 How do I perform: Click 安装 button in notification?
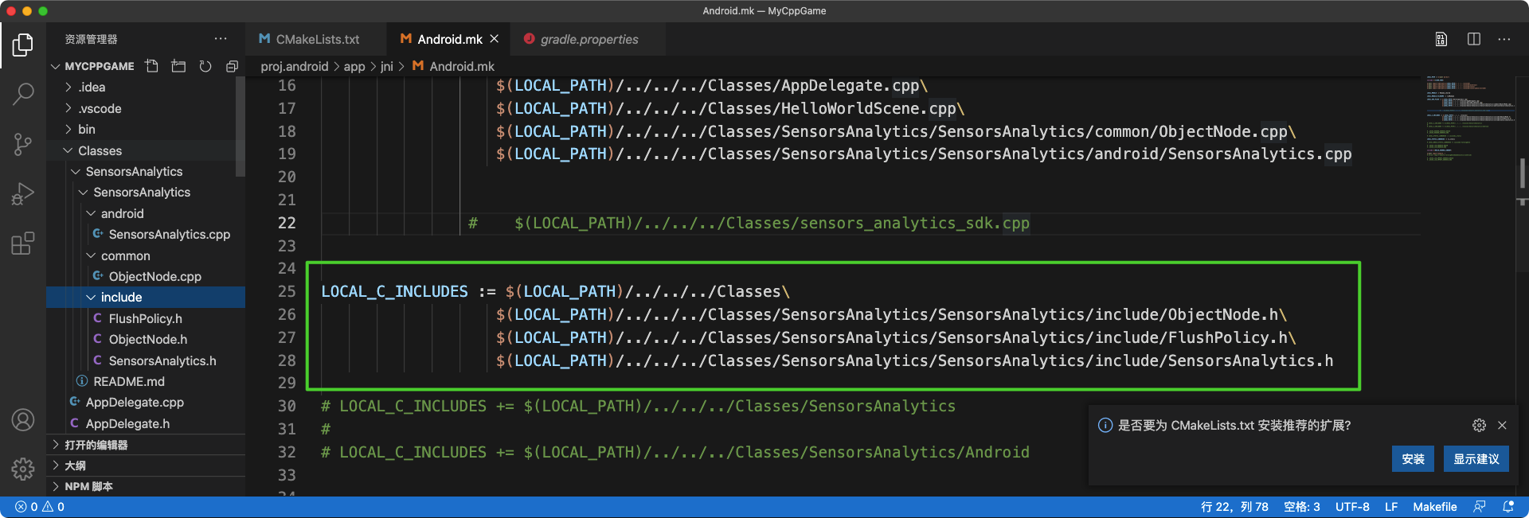click(x=1413, y=459)
